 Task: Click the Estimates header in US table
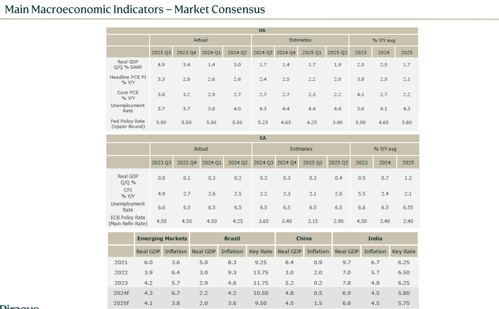coord(300,40)
